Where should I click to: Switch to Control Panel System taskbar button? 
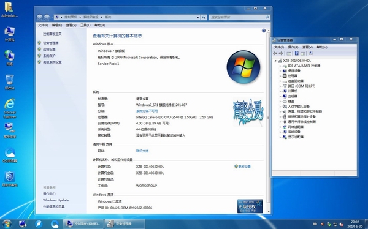[83, 224]
